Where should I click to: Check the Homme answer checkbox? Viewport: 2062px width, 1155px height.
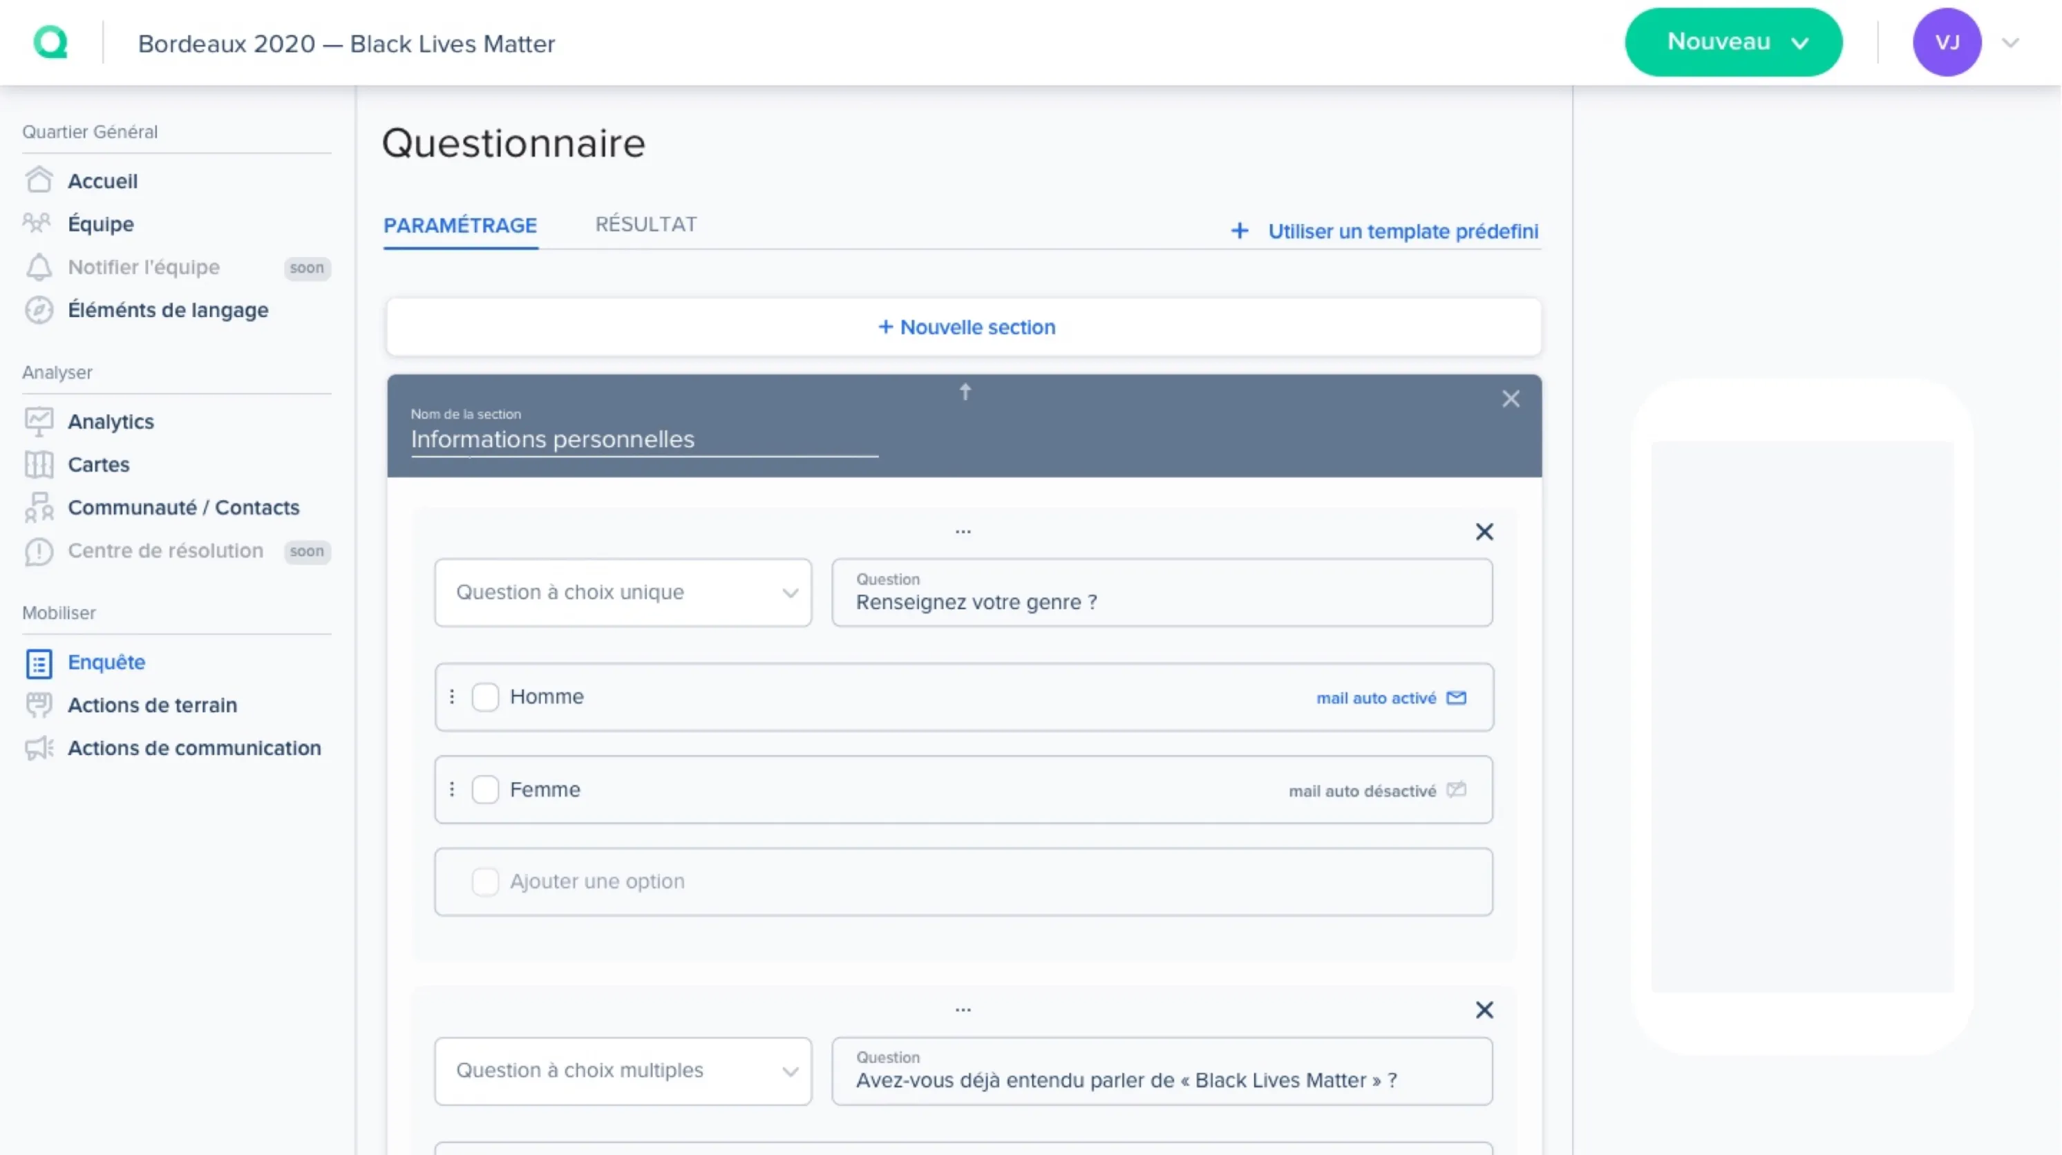pyautogui.click(x=484, y=695)
